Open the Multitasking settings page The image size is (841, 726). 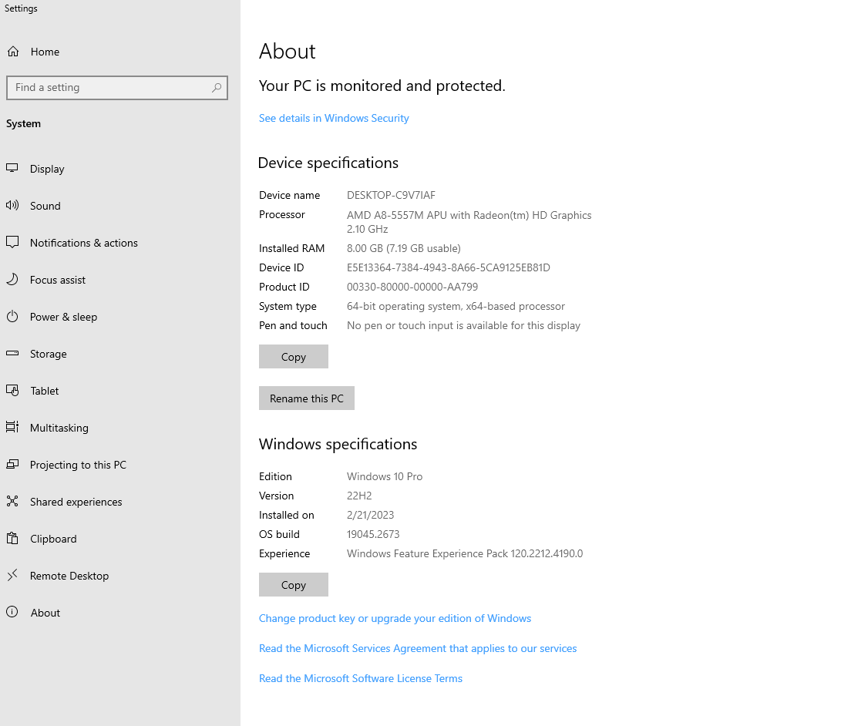(x=59, y=428)
